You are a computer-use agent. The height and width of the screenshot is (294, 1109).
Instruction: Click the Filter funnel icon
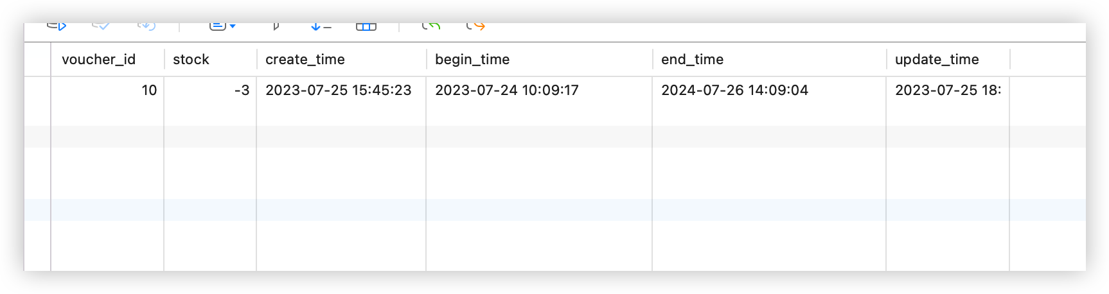[x=276, y=26]
